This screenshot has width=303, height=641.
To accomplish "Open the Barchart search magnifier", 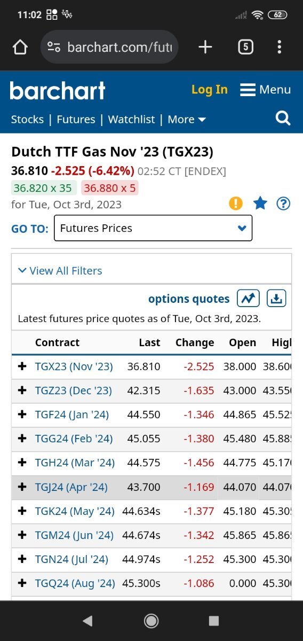I will [283, 118].
